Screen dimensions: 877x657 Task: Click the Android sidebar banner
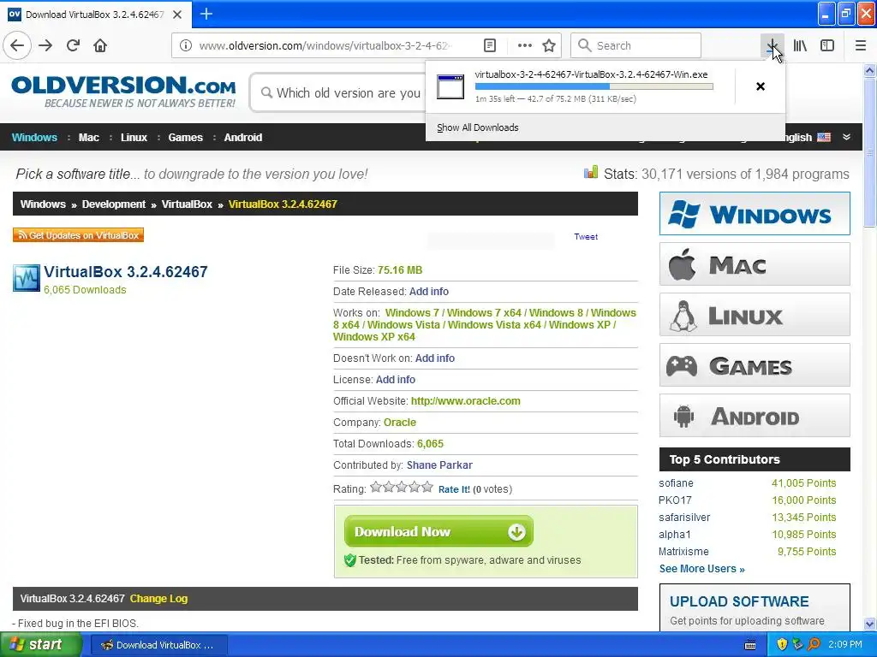(x=755, y=415)
